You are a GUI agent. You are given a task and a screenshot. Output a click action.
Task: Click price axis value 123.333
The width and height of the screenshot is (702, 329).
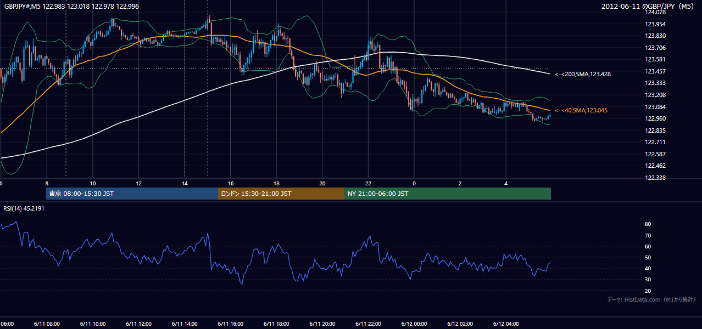[656, 83]
